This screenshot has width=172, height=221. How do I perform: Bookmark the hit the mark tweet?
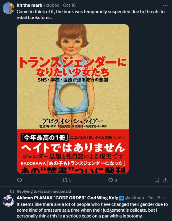156,180
